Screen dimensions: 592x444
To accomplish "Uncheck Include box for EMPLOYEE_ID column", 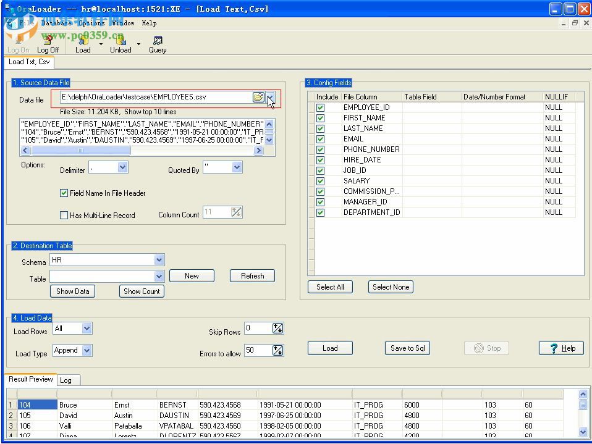I will 320,107.
